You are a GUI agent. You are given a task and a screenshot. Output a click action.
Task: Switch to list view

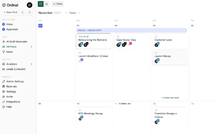(x=47, y=4)
